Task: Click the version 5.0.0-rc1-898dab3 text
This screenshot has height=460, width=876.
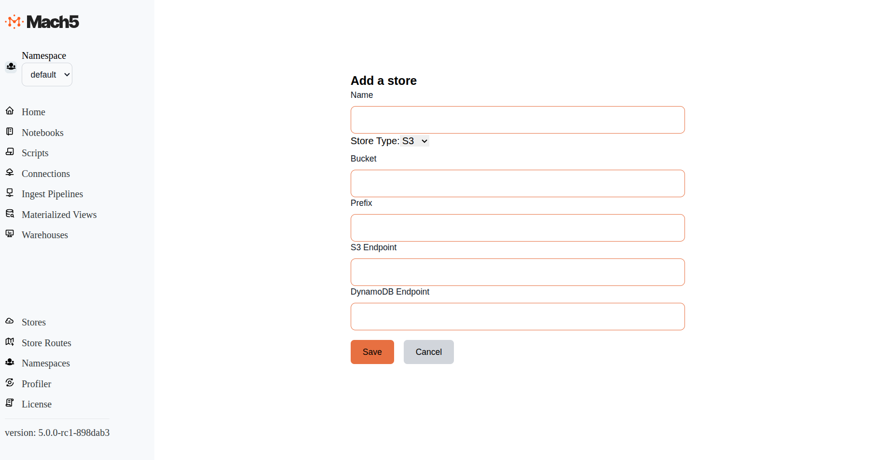Action: 57,433
